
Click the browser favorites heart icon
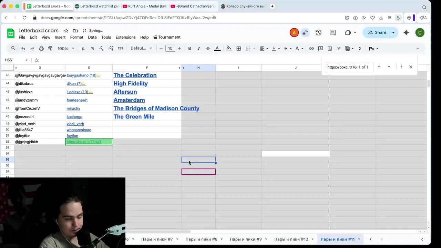click(x=372, y=18)
